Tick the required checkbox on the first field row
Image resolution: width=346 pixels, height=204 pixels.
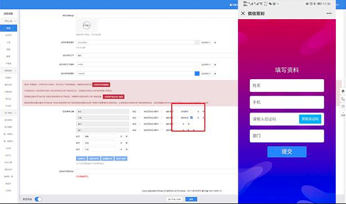(140, 111)
